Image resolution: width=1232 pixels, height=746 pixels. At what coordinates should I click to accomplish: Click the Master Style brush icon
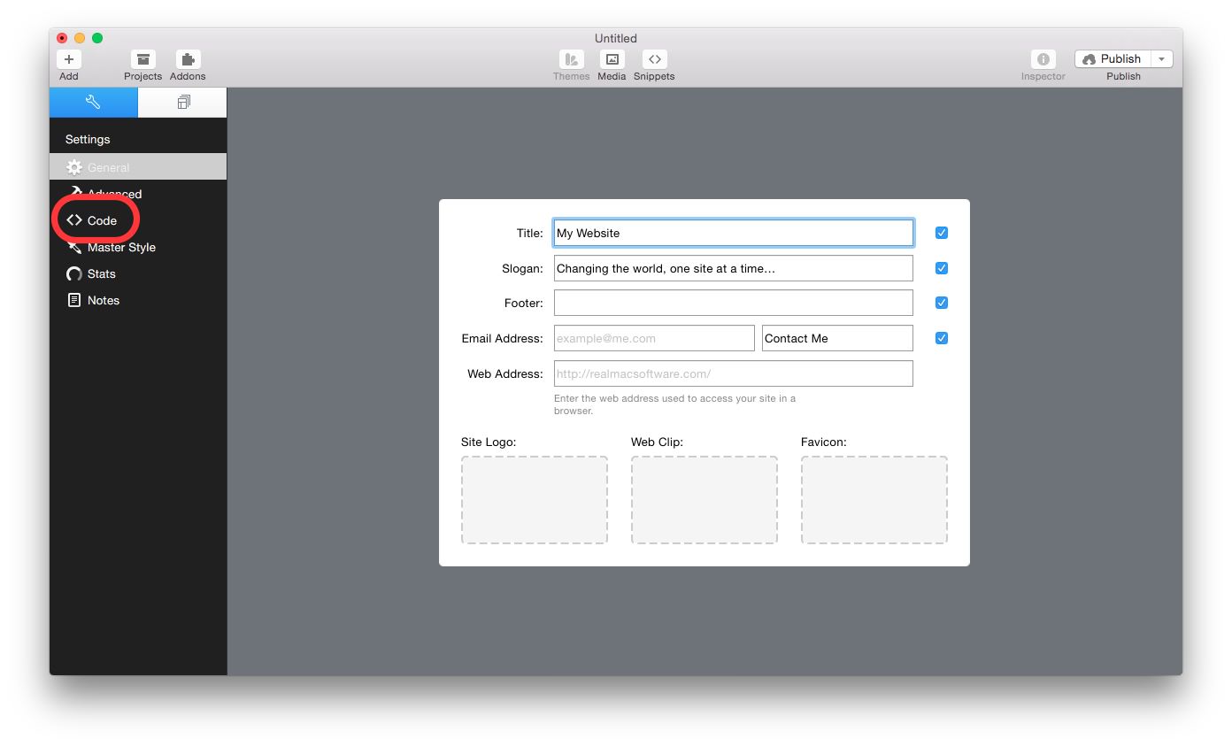point(74,247)
